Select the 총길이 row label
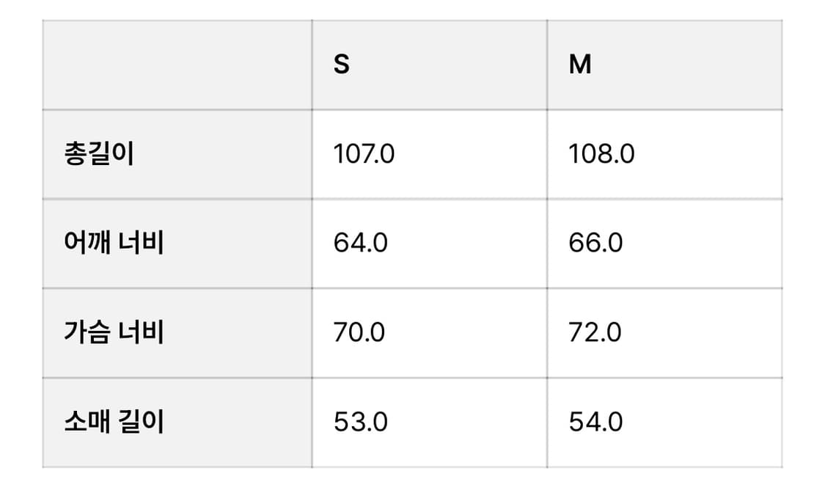 99,154
